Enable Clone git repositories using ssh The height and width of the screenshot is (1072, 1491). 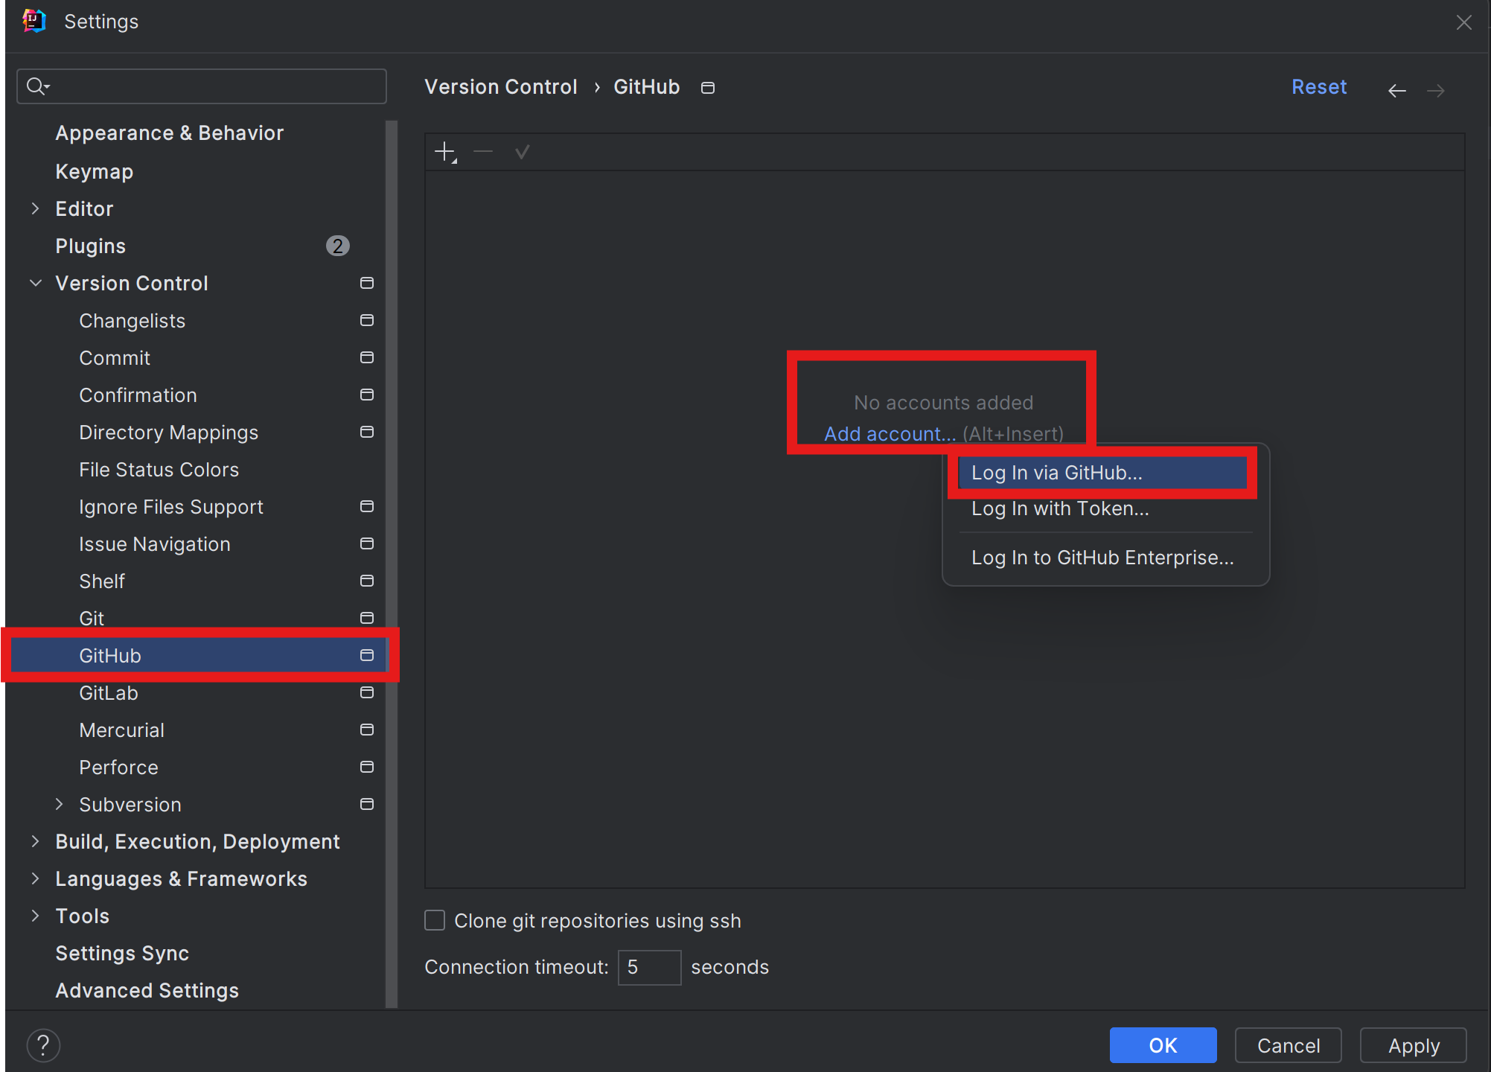pos(435,921)
